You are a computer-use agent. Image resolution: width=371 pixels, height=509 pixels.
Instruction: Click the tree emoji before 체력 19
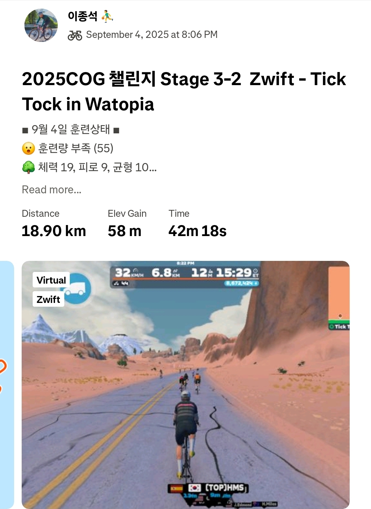pyautogui.click(x=29, y=167)
